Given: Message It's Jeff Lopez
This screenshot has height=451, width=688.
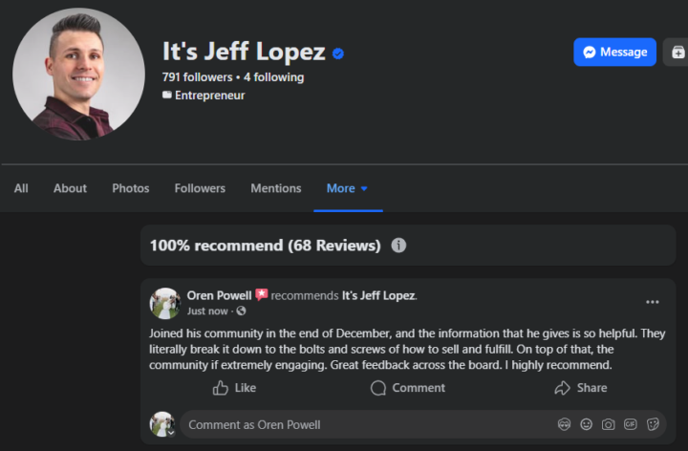Looking at the screenshot, I should 614,53.
